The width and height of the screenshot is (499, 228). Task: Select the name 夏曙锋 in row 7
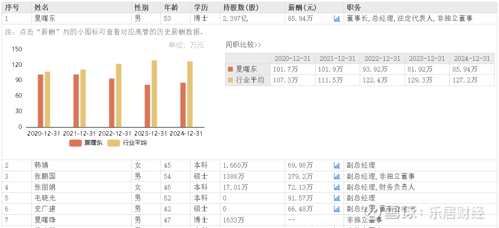[x=45, y=220]
